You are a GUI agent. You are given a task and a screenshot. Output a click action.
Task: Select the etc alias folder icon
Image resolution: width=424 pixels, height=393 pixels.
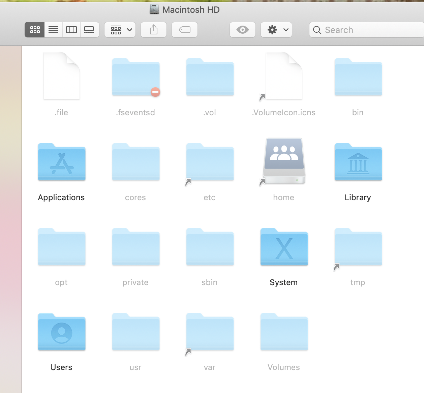point(210,163)
